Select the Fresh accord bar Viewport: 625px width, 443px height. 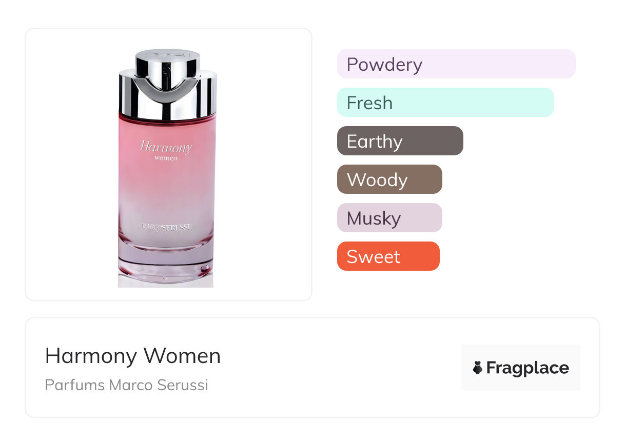445,103
